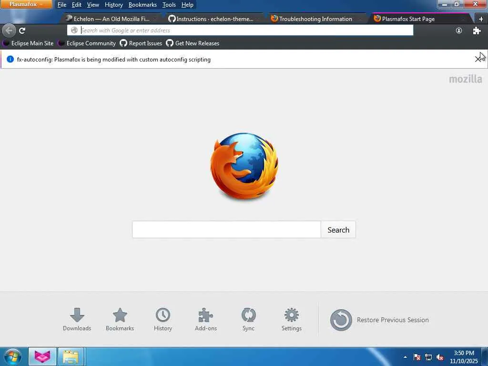This screenshot has width=488, height=366.
Task: Click the Firefox logo on start page
Action: coord(244,166)
